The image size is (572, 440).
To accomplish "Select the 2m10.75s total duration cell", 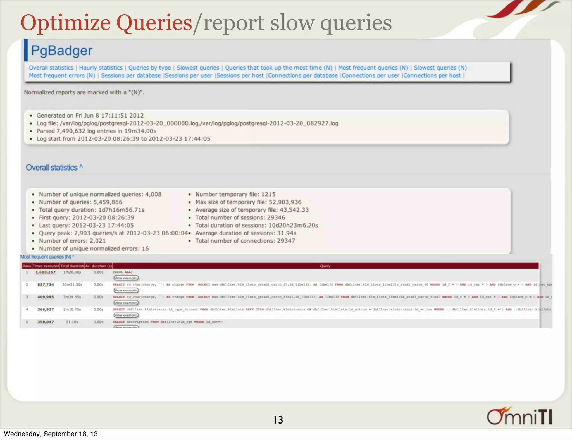I will [72, 309].
